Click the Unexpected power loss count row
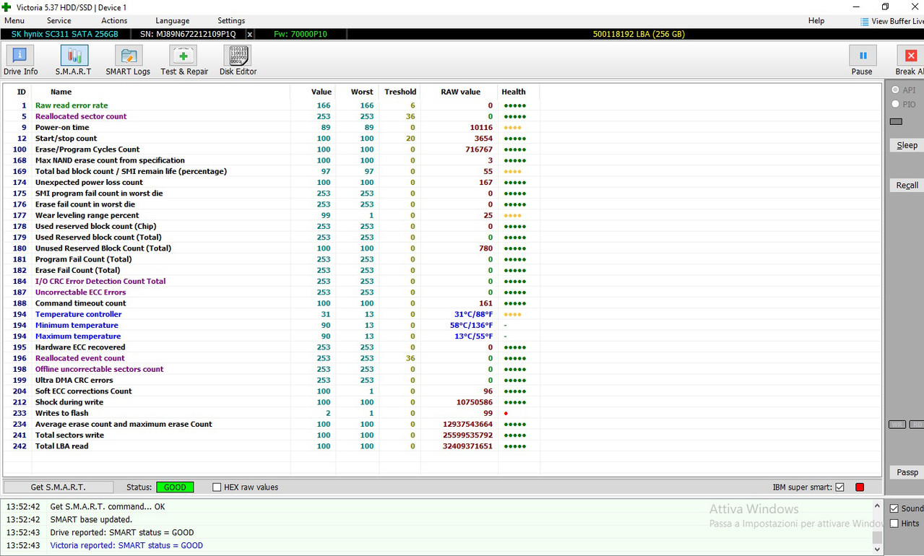This screenshot has width=924, height=556. click(x=271, y=183)
